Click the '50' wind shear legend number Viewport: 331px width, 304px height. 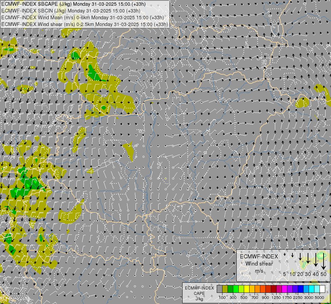coord(324,274)
